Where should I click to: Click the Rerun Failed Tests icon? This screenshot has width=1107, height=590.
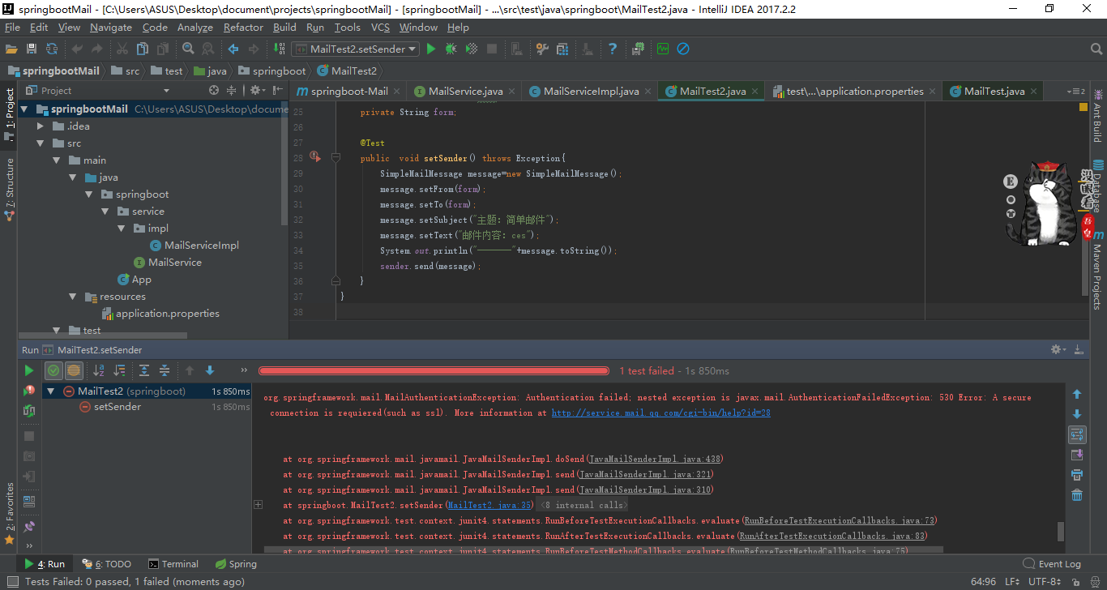pos(29,391)
